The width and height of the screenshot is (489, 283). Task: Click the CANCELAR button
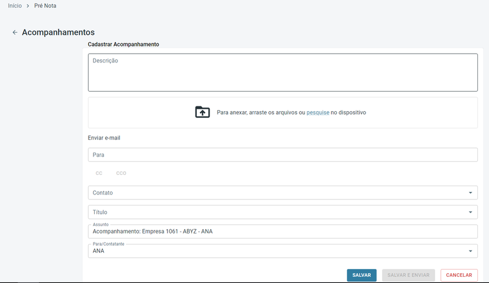(459, 275)
